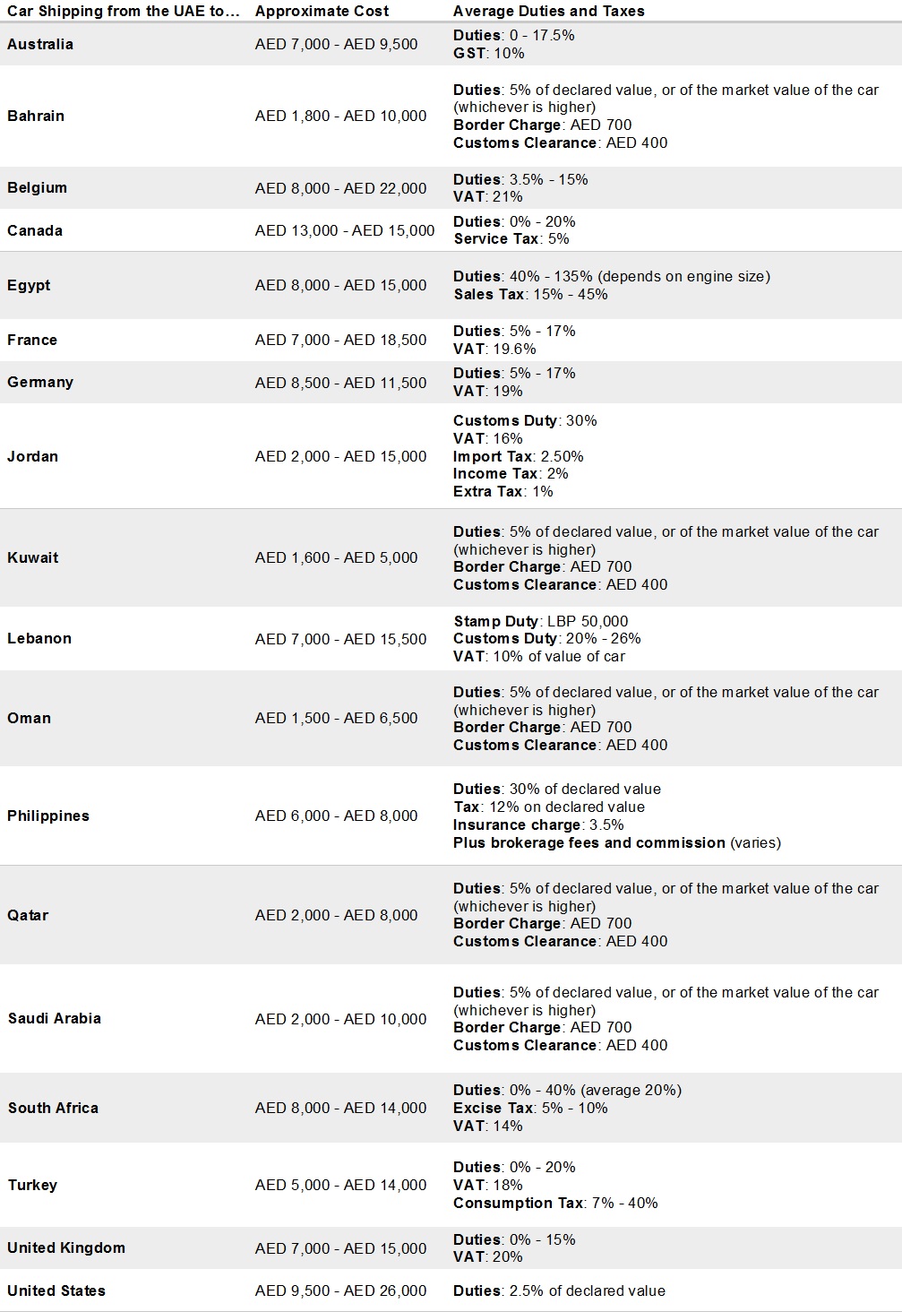Select Kuwait's AED 1,600 - AED 5,000 cost

click(x=336, y=557)
